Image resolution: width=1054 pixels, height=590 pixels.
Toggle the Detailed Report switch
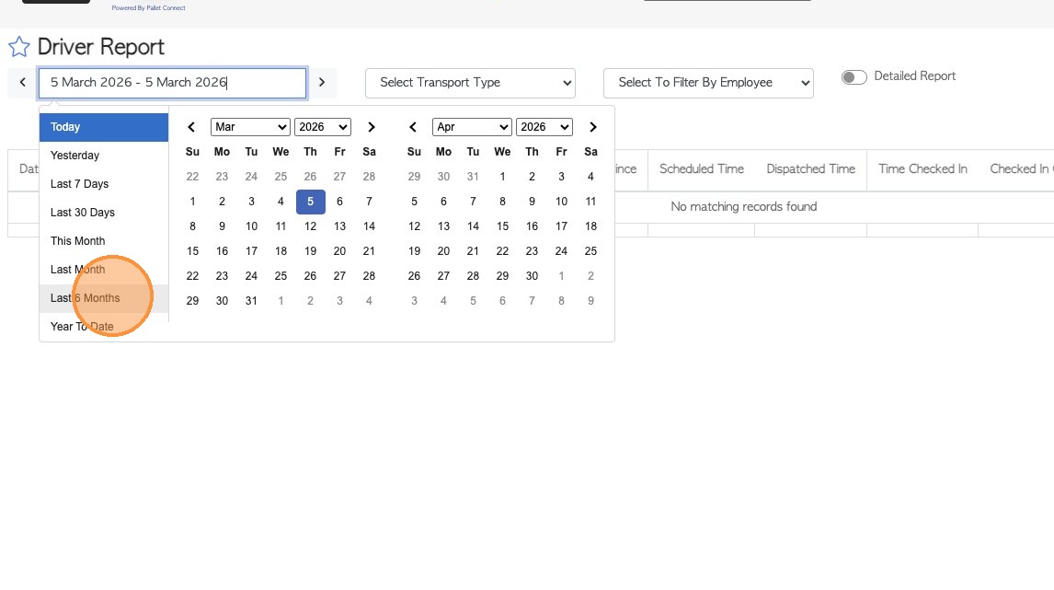[x=854, y=76]
